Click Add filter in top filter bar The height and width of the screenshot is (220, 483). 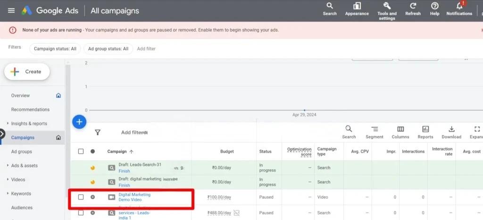click(146, 49)
